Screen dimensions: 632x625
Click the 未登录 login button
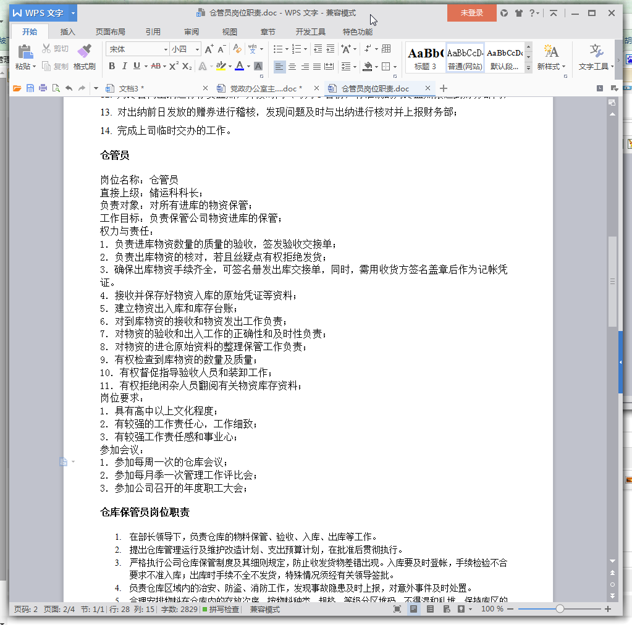click(x=471, y=13)
